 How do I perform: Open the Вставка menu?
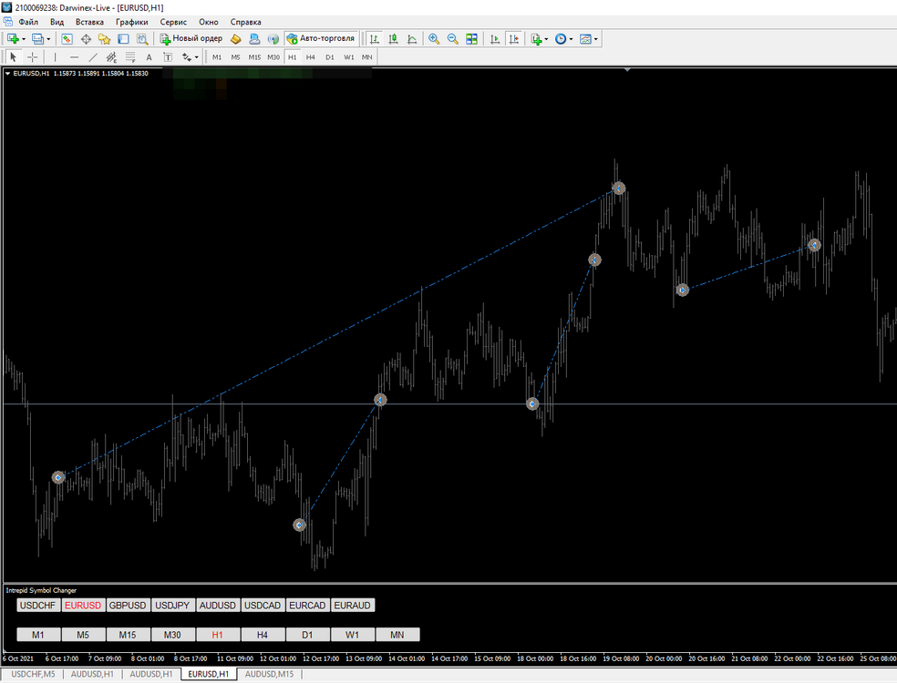[90, 22]
